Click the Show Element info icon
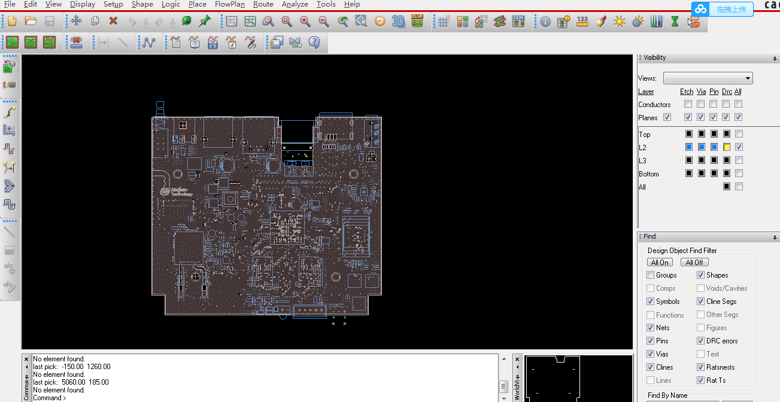The image size is (780, 402). pos(545,22)
